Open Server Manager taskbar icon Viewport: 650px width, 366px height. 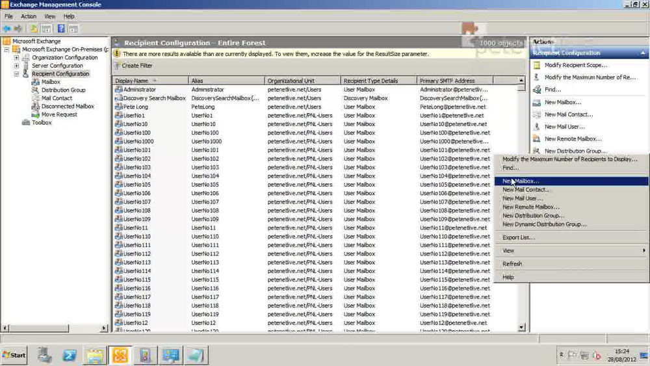pos(44,355)
